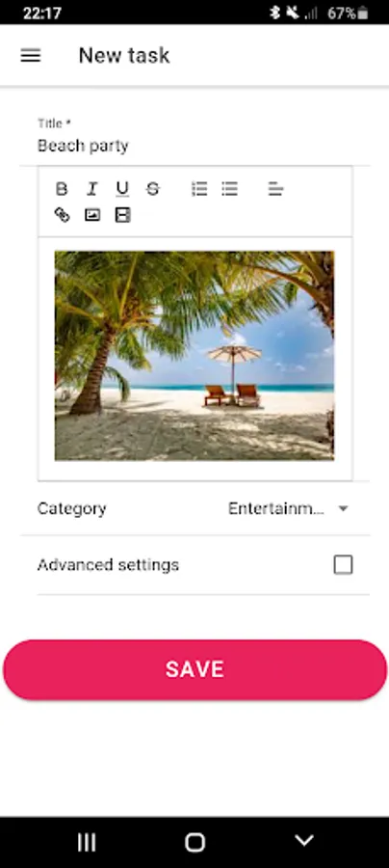Open the Entertainment category selector
Image resolution: width=389 pixels, height=868 pixels.
(289, 508)
